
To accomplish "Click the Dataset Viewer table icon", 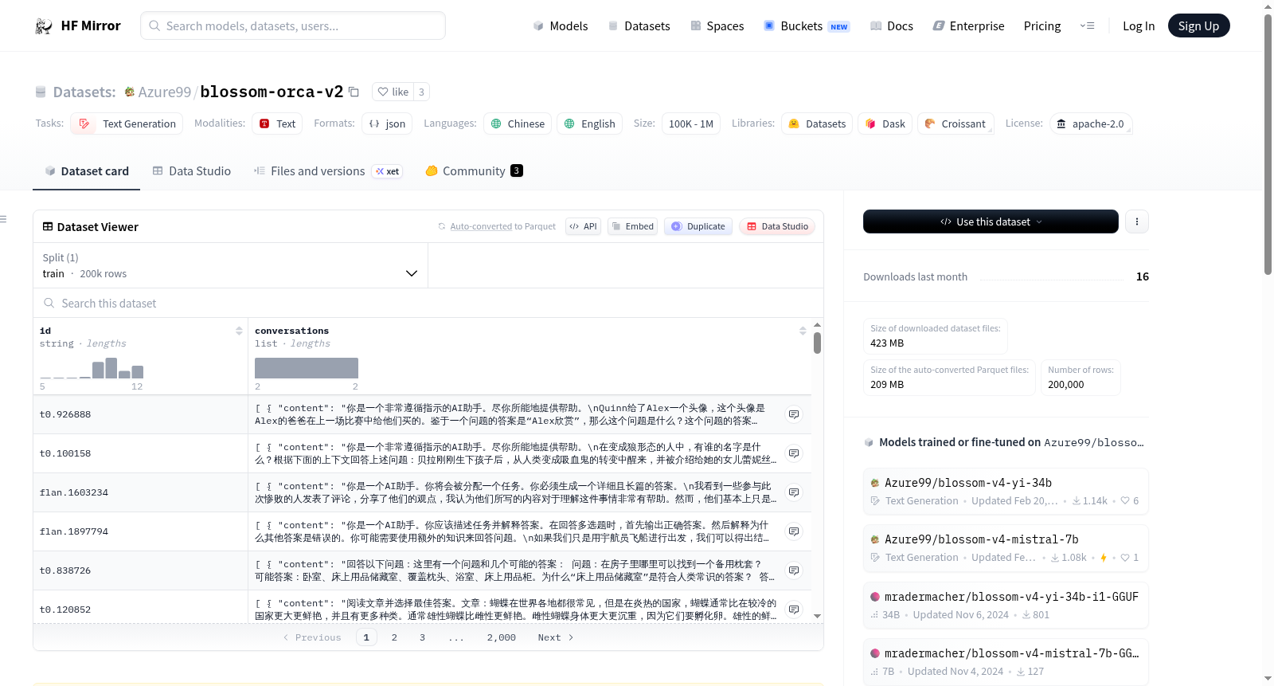I will pyautogui.click(x=48, y=226).
